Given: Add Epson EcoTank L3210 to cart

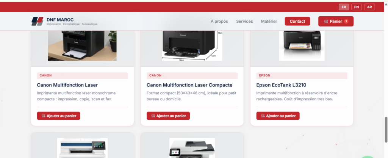Looking at the screenshot, I should (278, 116).
